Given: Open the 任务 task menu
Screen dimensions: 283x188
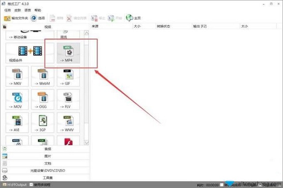Looking at the screenshot, I should [x=8, y=10].
